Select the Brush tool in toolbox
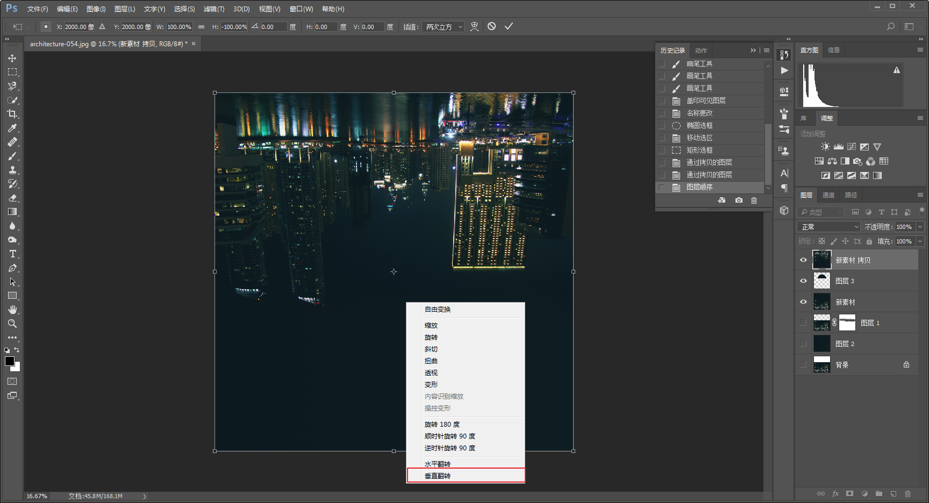This screenshot has width=929, height=503. pos(12,156)
